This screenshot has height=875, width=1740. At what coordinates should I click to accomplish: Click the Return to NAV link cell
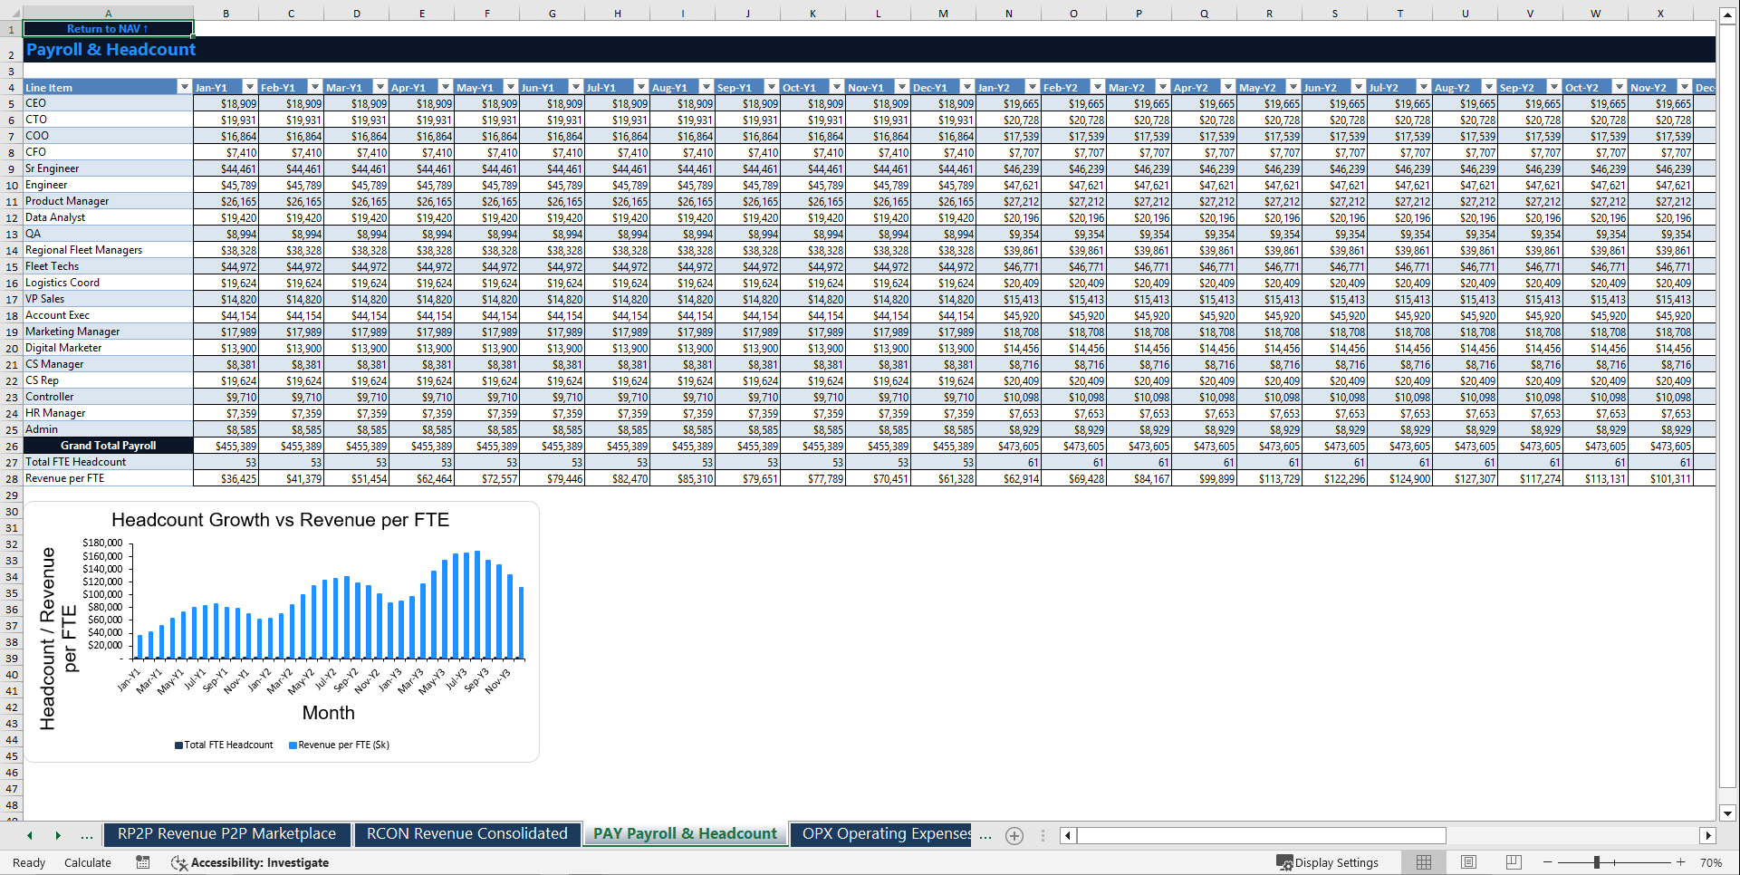108,29
